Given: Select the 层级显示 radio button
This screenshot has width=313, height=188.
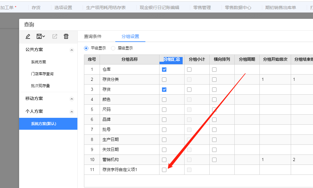Looking at the screenshot, I should tap(113, 48).
